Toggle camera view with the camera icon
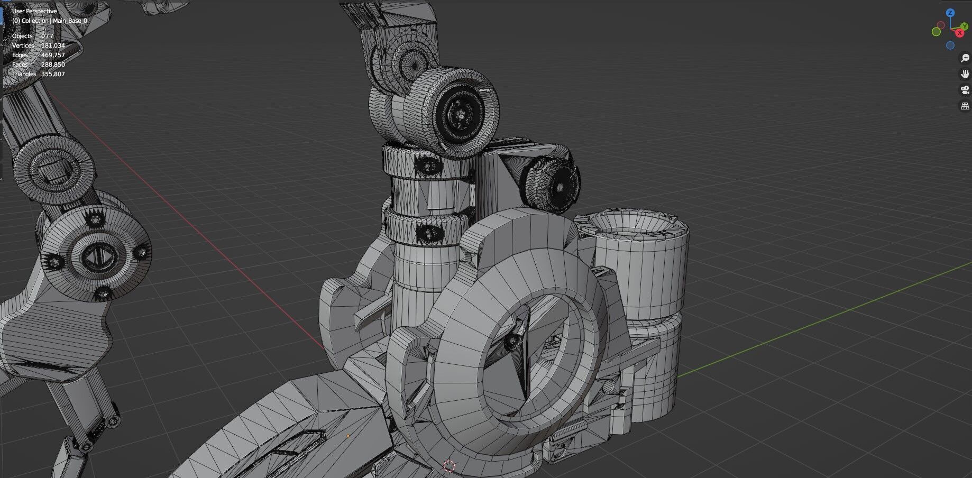 pos(965,90)
